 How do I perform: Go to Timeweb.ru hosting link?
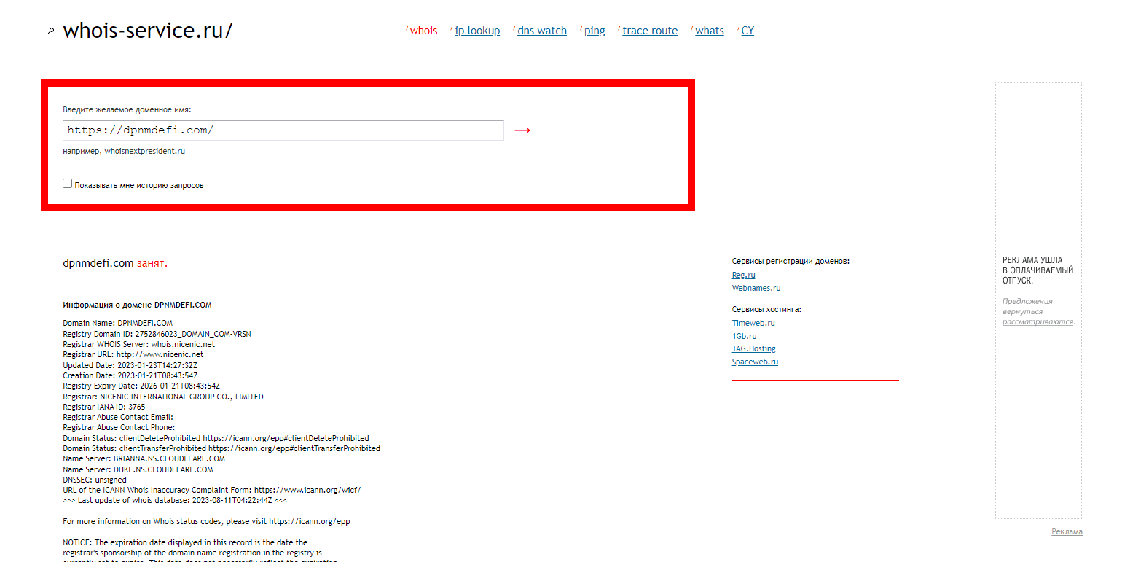pos(753,323)
